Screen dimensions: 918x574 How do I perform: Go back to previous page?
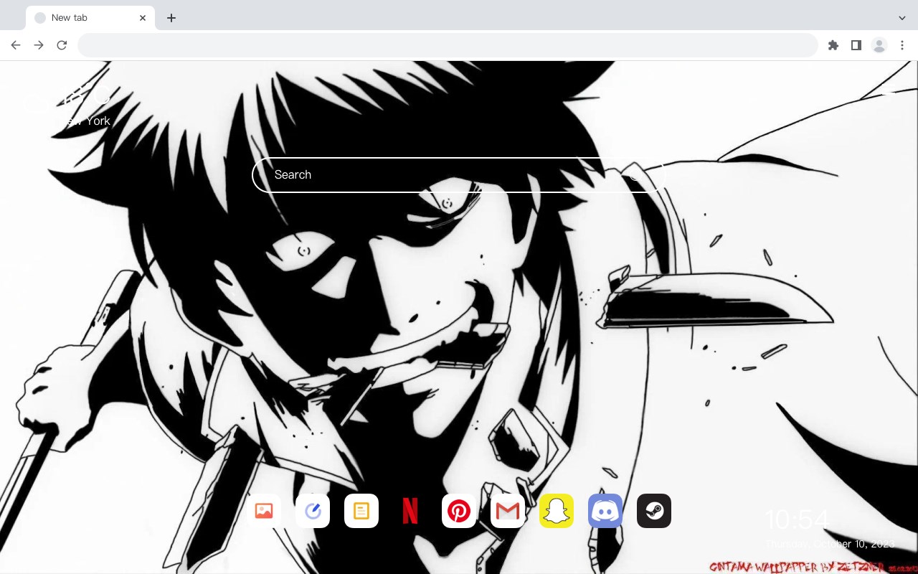[x=16, y=45]
